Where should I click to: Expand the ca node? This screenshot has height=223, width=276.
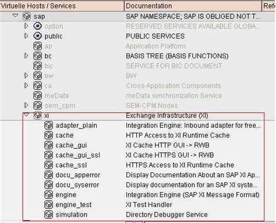[x=26, y=85]
